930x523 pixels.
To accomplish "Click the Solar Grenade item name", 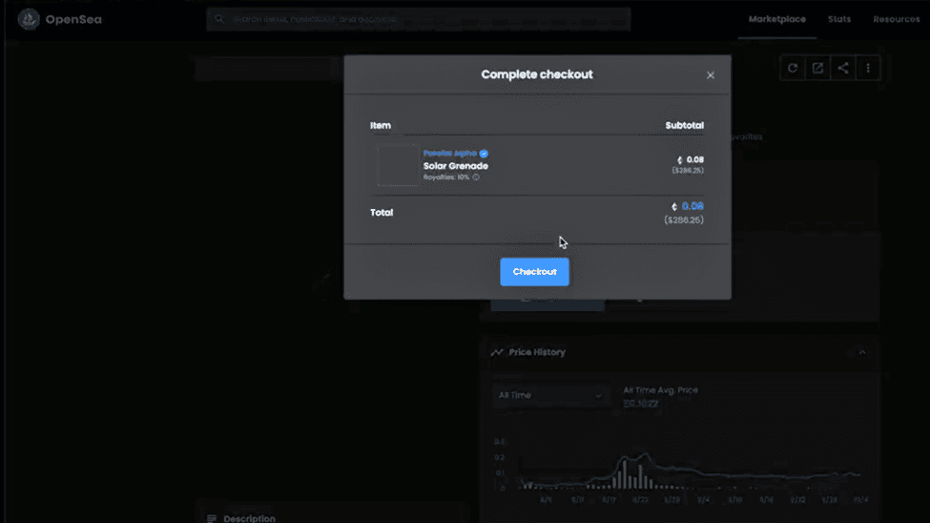I will 456,166.
